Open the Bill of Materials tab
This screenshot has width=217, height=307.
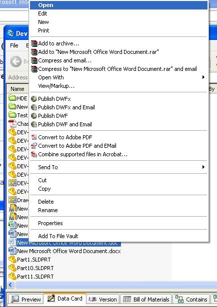146,300
